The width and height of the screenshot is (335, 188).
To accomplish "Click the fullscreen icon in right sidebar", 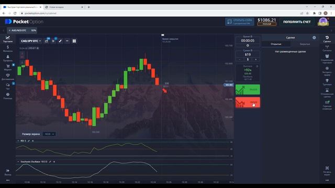I will point(327,171).
